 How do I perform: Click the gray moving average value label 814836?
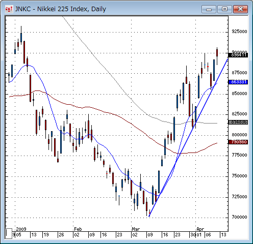[238, 122]
